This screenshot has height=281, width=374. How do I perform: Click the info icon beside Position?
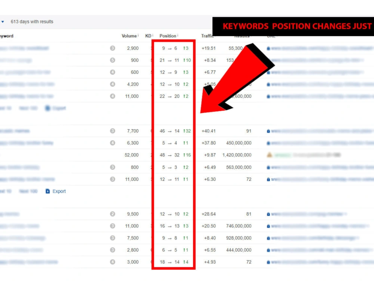178,35
